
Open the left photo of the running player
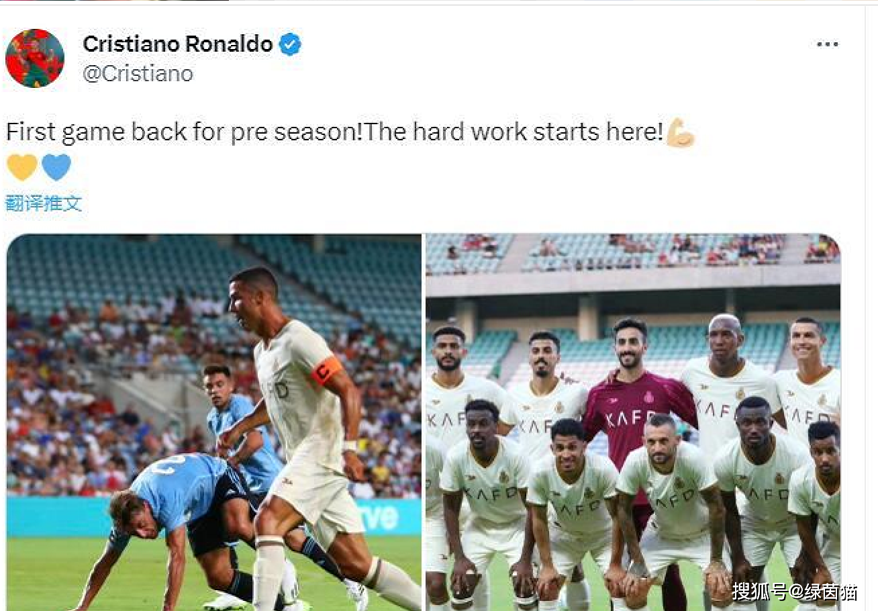[214, 422]
